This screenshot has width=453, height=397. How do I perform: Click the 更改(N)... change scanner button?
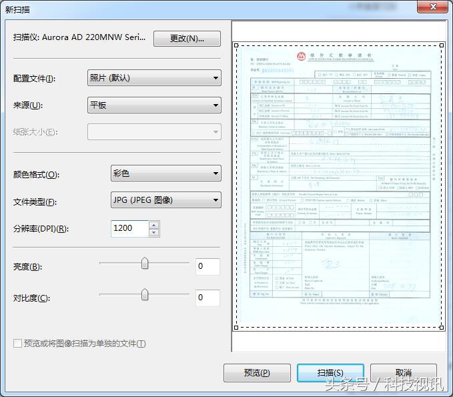187,39
